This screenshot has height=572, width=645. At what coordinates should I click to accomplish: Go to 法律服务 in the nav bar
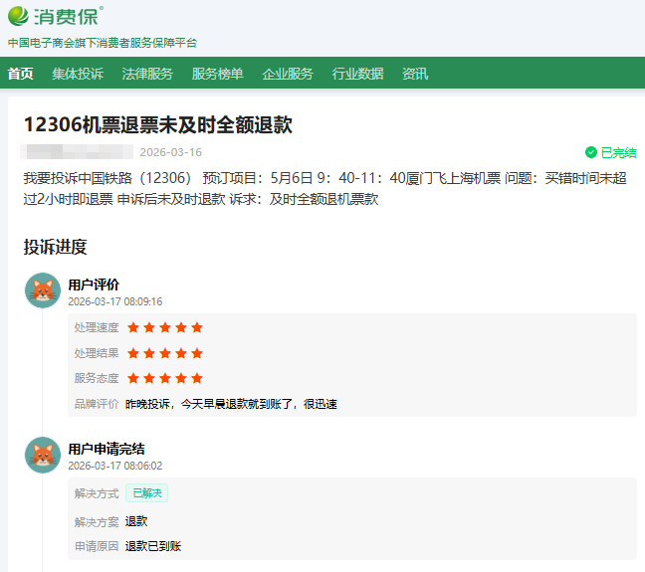(x=147, y=74)
